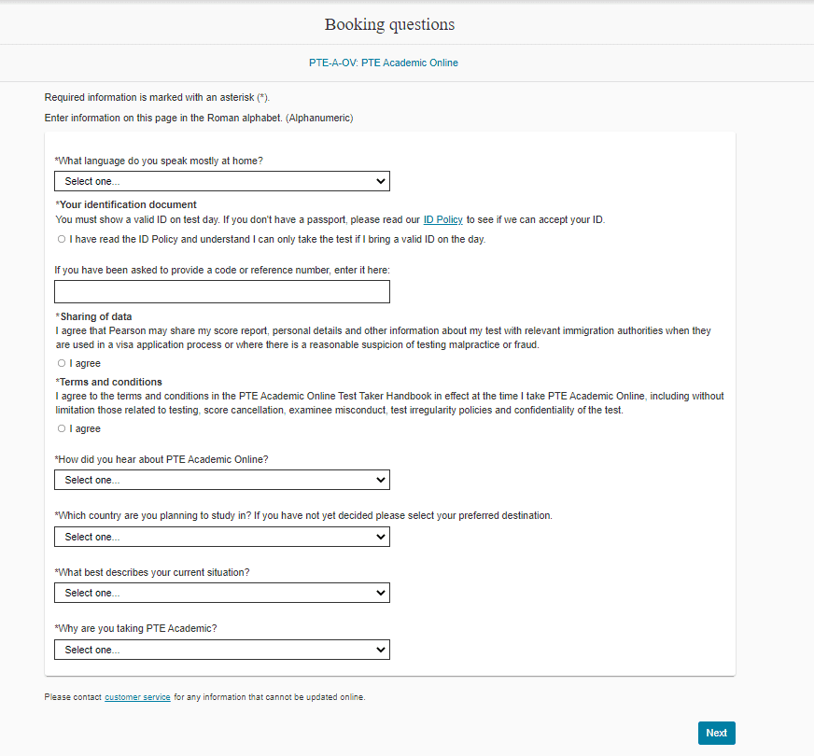Expand the current situation dropdown
814x756 pixels.
[221, 593]
